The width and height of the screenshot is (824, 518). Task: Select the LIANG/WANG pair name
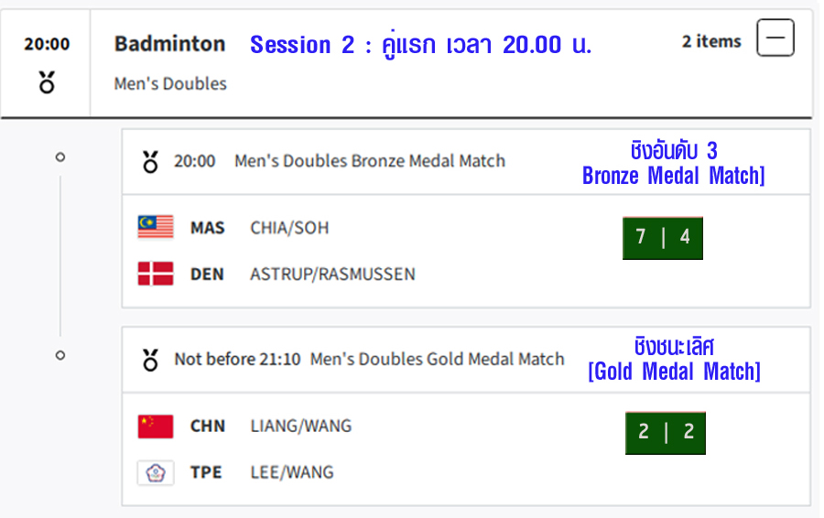pos(301,426)
